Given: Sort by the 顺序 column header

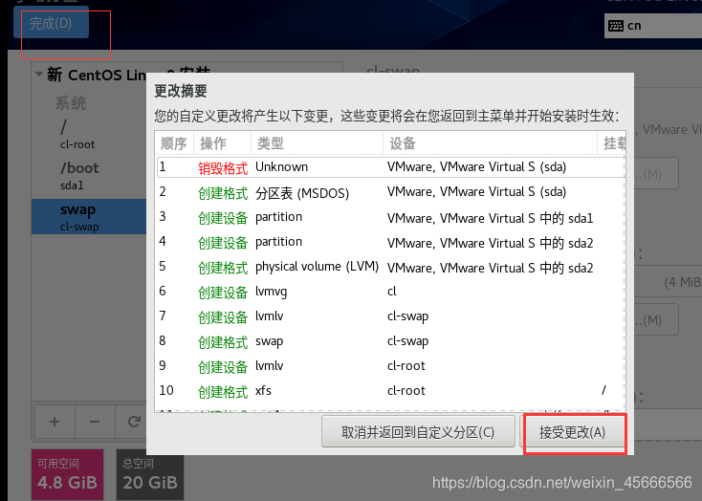Looking at the screenshot, I should [174, 143].
